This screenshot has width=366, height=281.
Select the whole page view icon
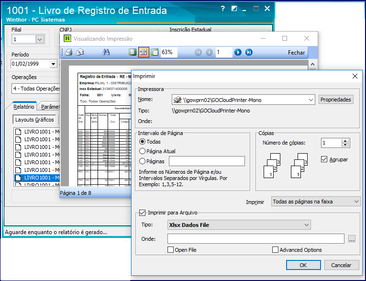[x=133, y=52]
